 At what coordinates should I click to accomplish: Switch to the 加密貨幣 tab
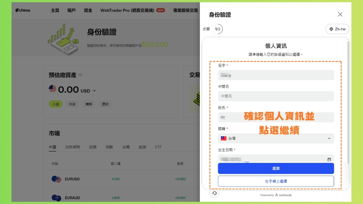point(73,147)
